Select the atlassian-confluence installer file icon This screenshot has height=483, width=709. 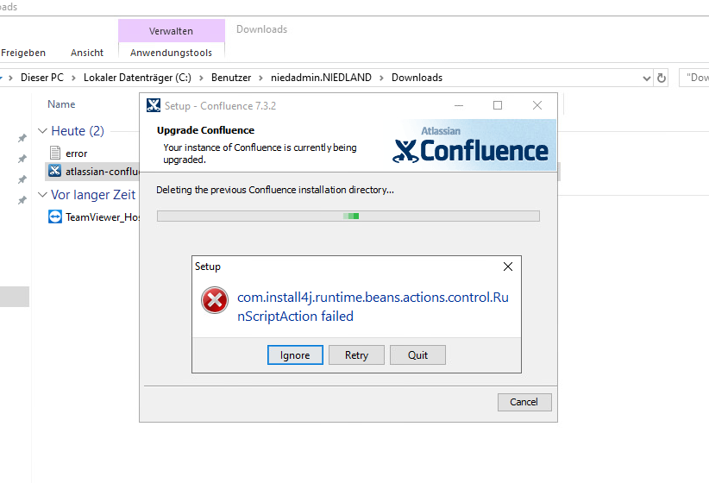pos(54,171)
